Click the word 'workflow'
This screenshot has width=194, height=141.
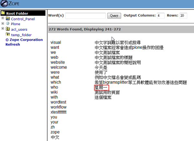(x=59, y=107)
